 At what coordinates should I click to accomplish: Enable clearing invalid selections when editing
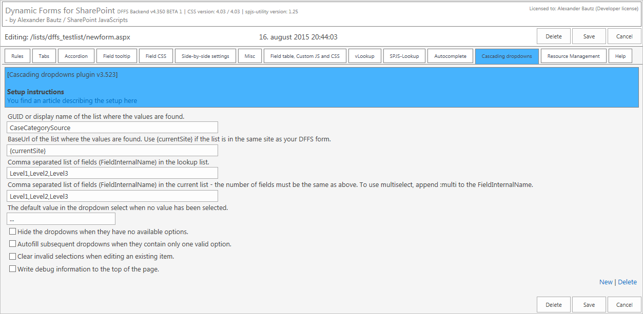click(x=12, y=256)
